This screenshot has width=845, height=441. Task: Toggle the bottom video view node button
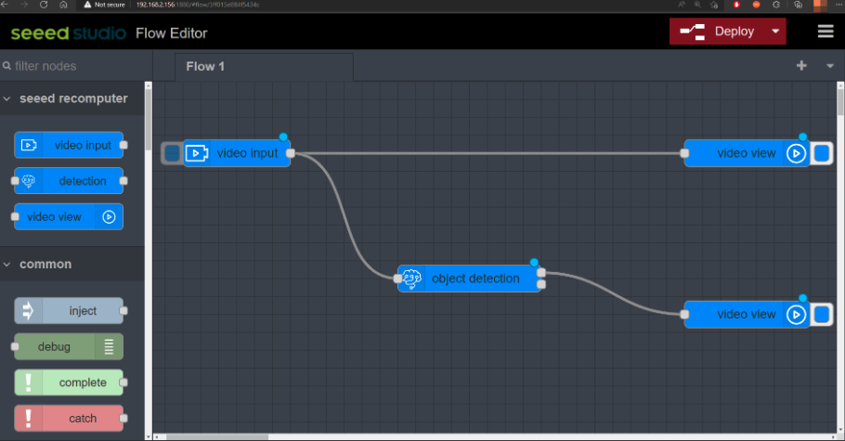(x=822, y=315)
